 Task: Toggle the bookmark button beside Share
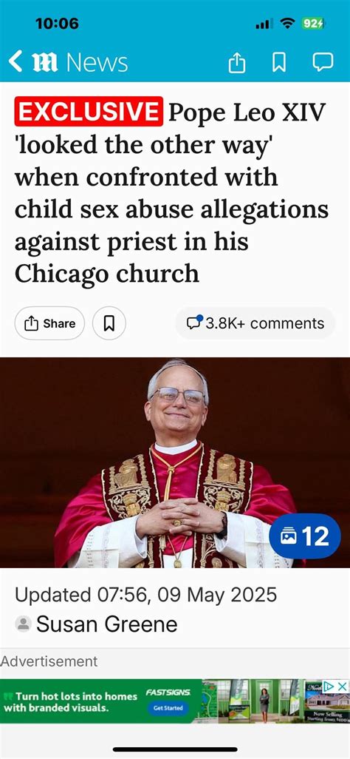109,323
